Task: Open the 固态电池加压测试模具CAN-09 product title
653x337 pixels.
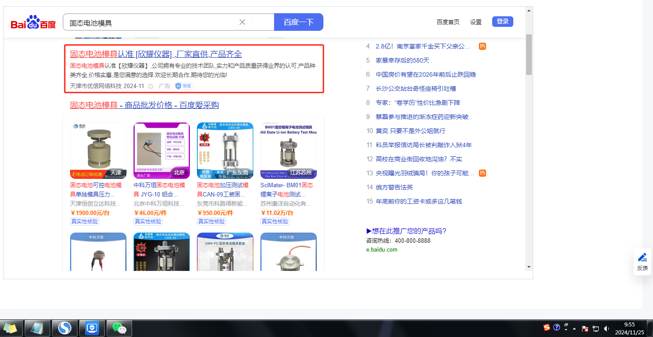Action: pos(223,190)
